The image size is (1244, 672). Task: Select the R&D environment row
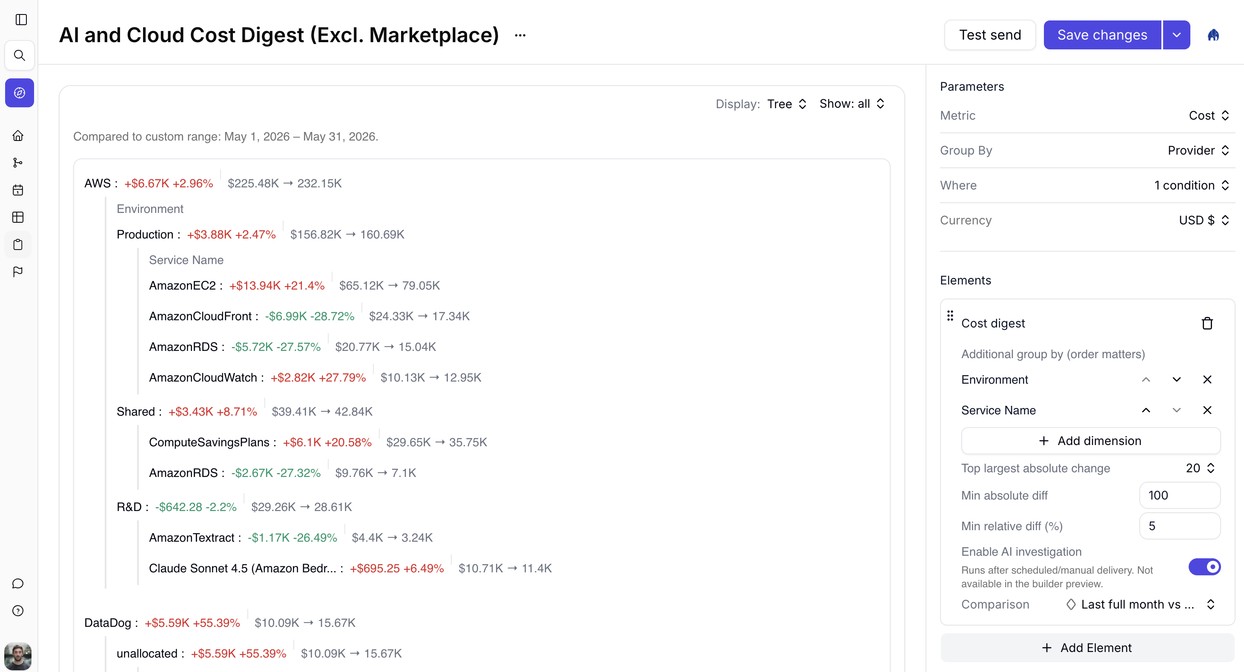(x=234, y=507)
